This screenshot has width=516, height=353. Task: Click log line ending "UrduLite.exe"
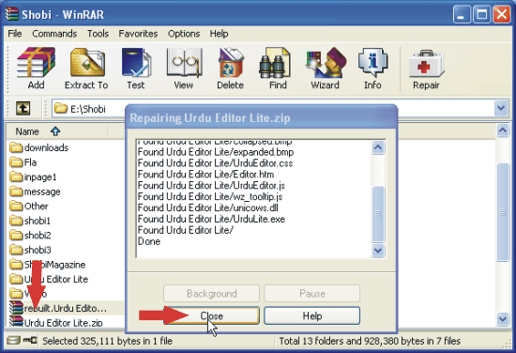211,220
